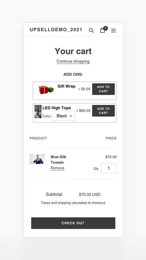Click the cart count badge showing 1

click(x=106, y=28)
